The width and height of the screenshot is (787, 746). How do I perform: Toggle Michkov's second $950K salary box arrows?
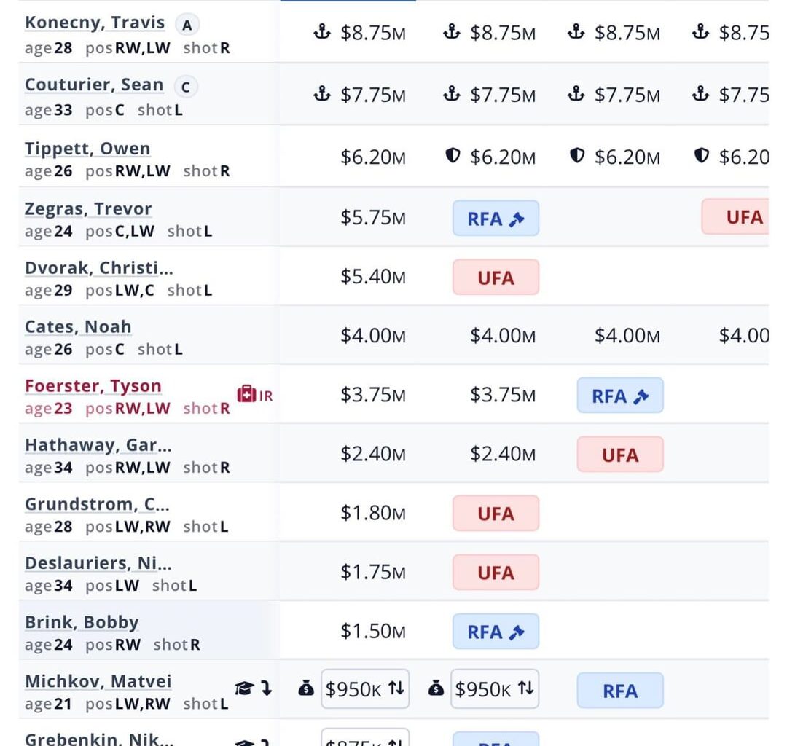click(525, 688)
